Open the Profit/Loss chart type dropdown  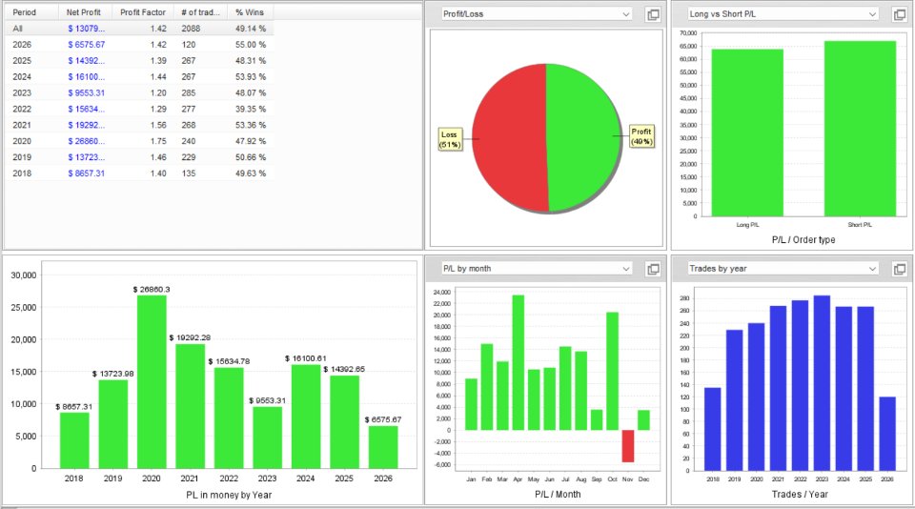537,14
